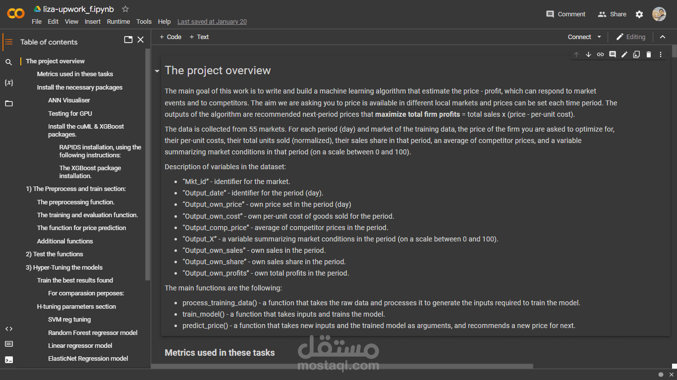Edit the cell with pencil icon
This screenshot has height=380, width=677.
tap(624, 54)
